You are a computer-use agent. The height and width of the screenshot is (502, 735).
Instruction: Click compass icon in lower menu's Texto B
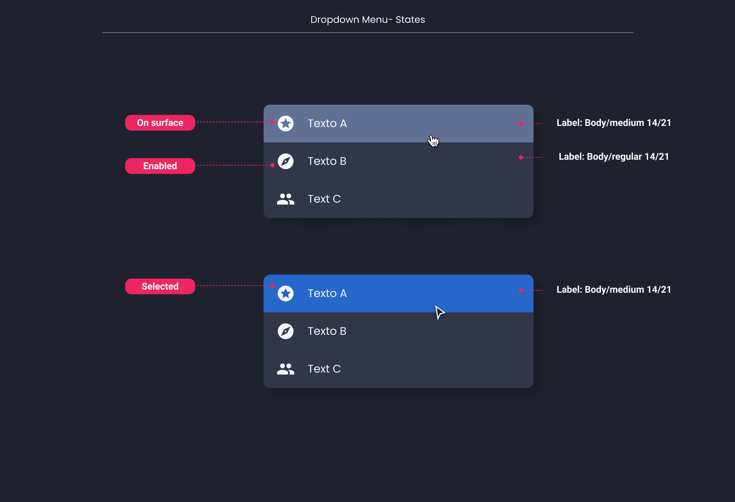[x=286, y=331]
